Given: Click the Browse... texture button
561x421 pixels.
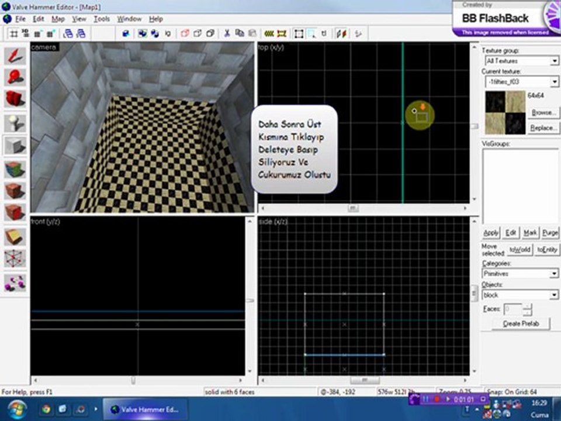Looking at the screenshot, I should tap(542, 112).
